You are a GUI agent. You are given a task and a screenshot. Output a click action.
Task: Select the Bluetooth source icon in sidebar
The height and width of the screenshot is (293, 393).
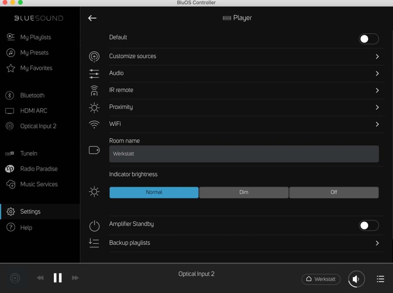coord(10,95)
